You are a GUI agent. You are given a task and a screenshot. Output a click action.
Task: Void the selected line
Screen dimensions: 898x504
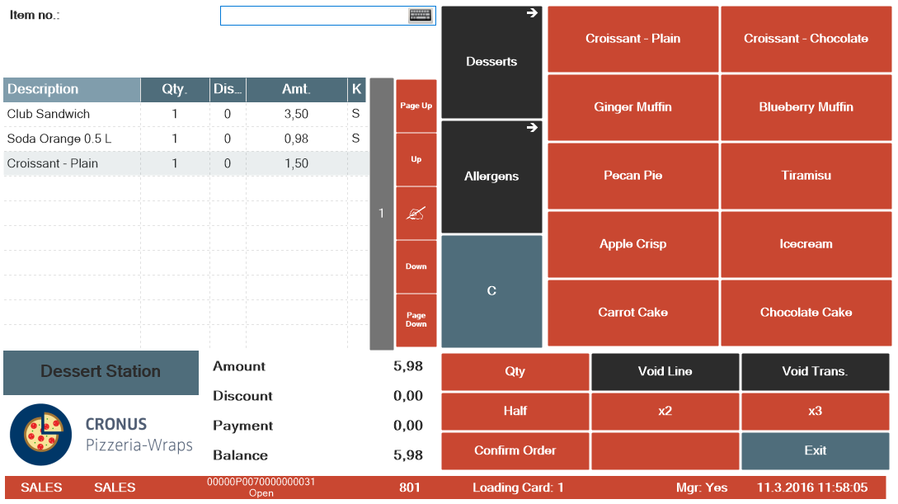coord(665,371)
